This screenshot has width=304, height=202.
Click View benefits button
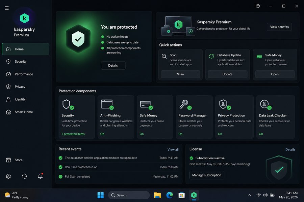(279, 27)
